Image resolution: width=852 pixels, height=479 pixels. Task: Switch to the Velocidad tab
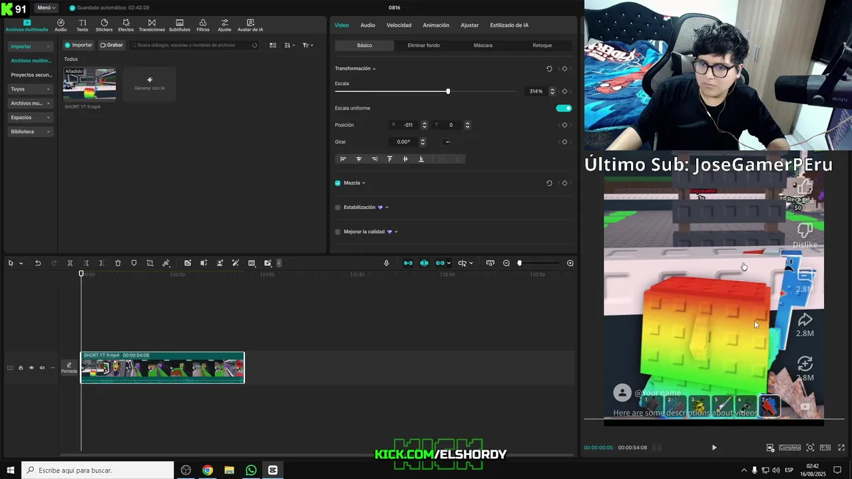tap(399, 25)
